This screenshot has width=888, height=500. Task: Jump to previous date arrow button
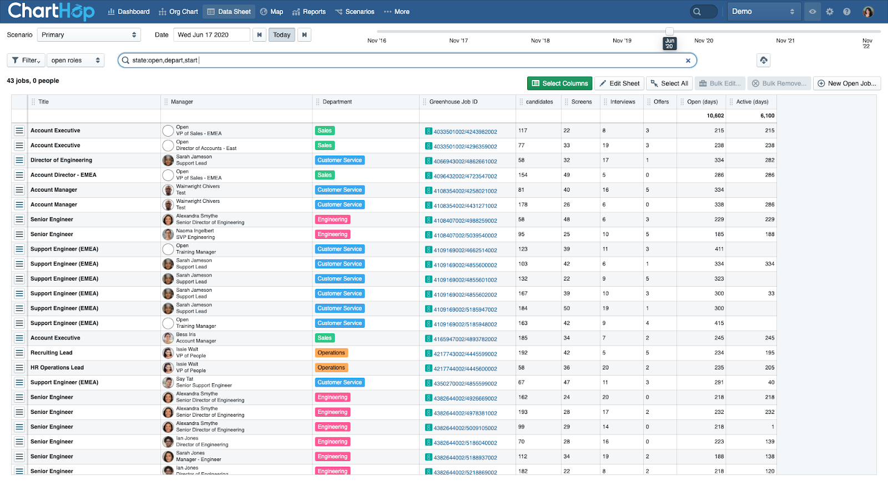tap(259, 35)
